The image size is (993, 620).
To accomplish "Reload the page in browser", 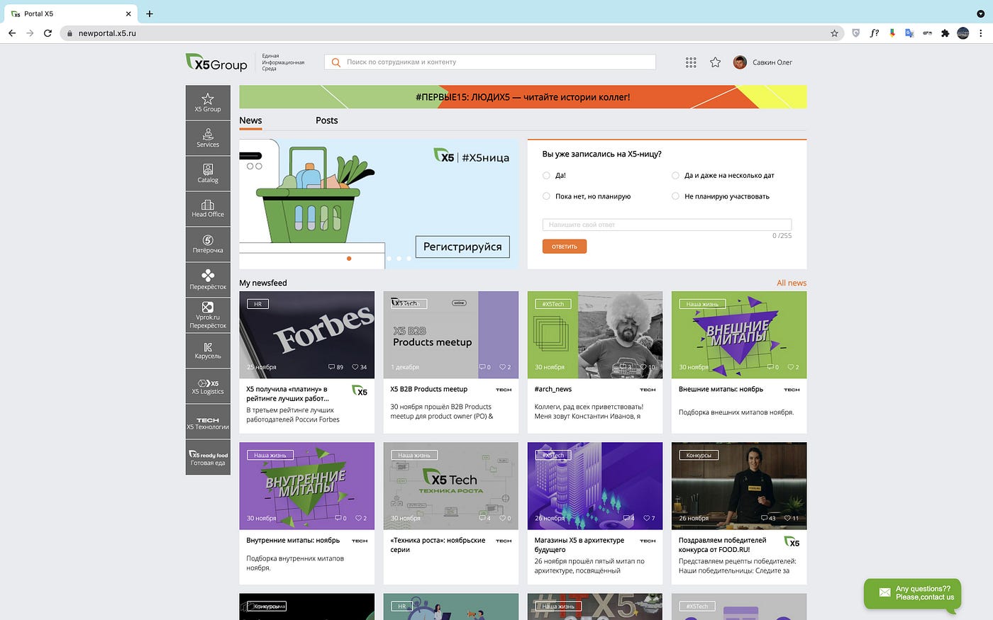I will [48, 33].
